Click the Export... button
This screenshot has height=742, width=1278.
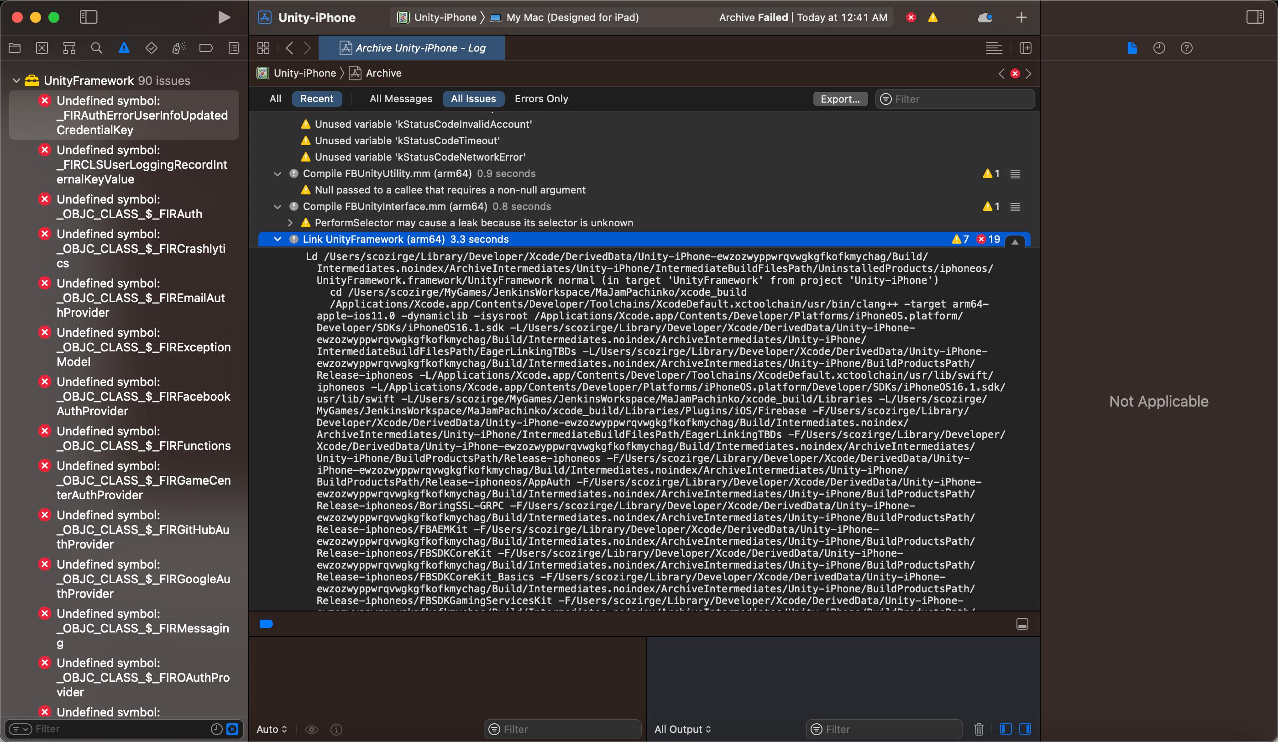(x=840, y=99)
